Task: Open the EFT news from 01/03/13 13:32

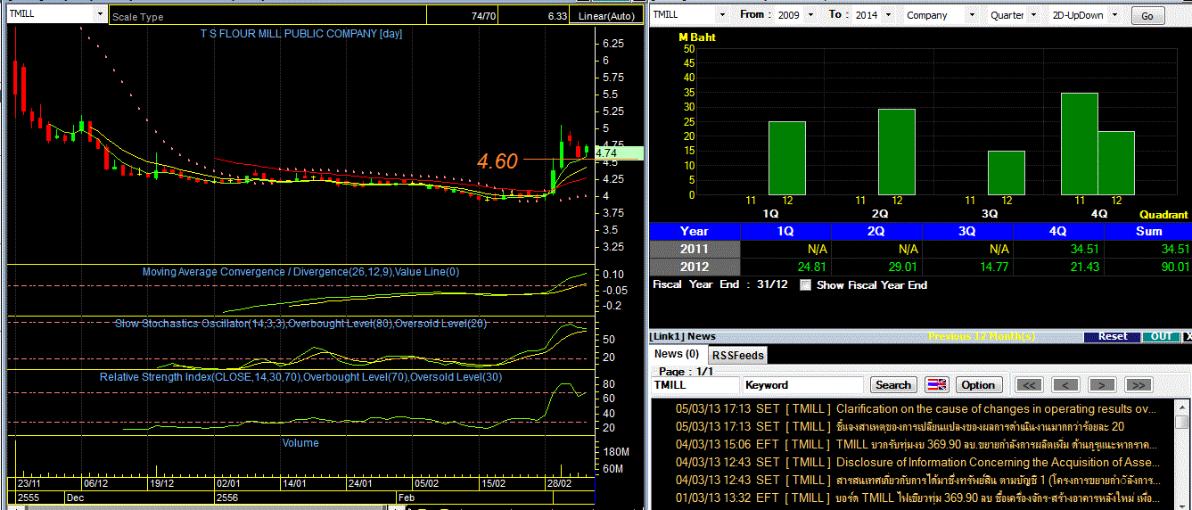Action: pyautogui.click(x=916, y=497)
